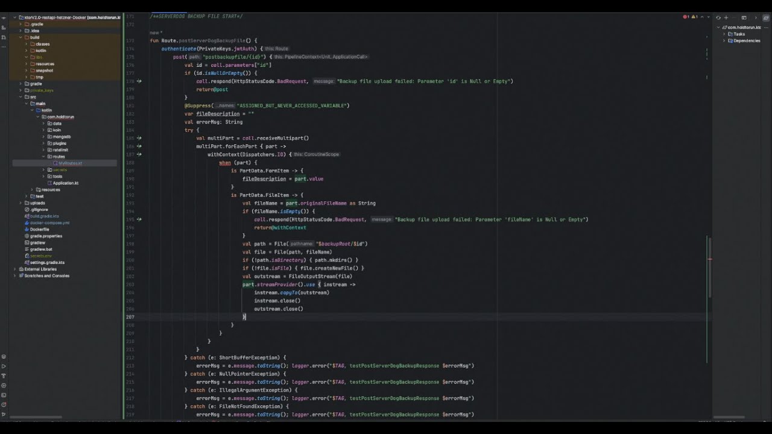The width and height of the screenshot is (772, 434).
Task: Click gutter icon beside withContext line
Action: (x=139, y=154)
